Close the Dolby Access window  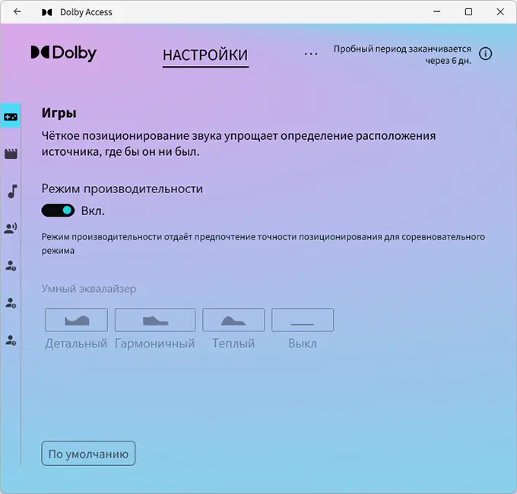pos(500,12)
